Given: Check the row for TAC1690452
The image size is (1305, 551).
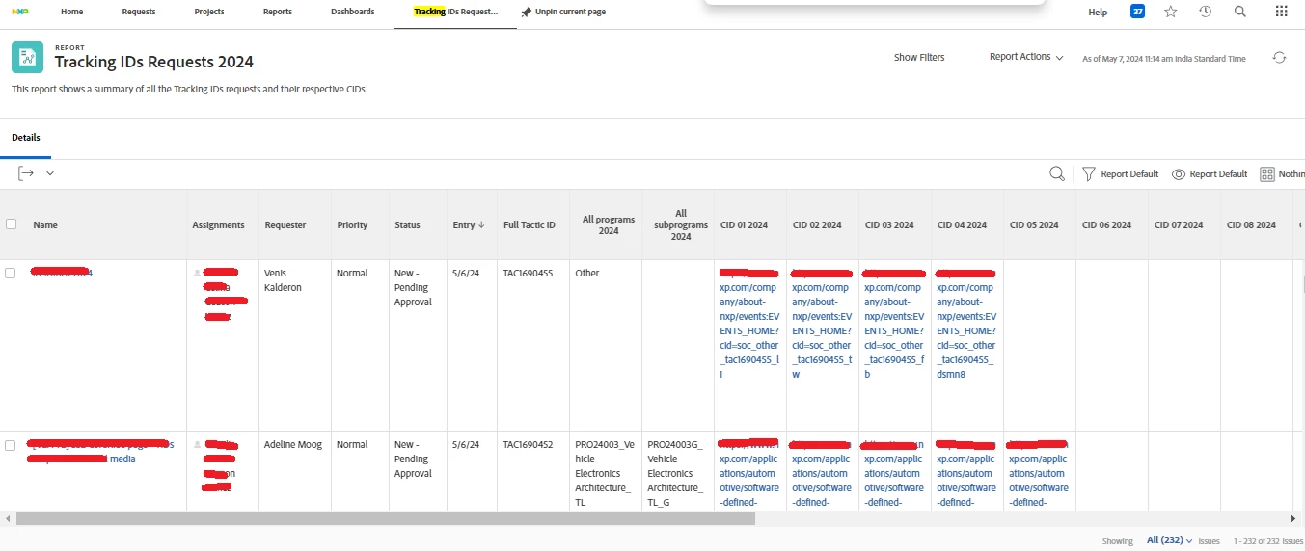Looking at the screenshot, I should (x=11, y=445).
